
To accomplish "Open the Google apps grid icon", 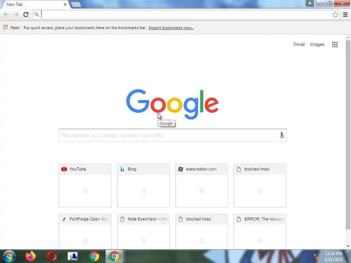I will point(335,44).
